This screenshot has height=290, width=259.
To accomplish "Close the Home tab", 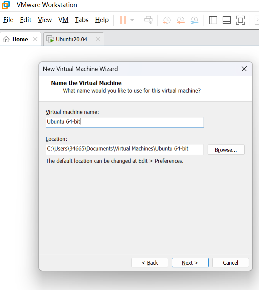I will [x=35, y=39].
